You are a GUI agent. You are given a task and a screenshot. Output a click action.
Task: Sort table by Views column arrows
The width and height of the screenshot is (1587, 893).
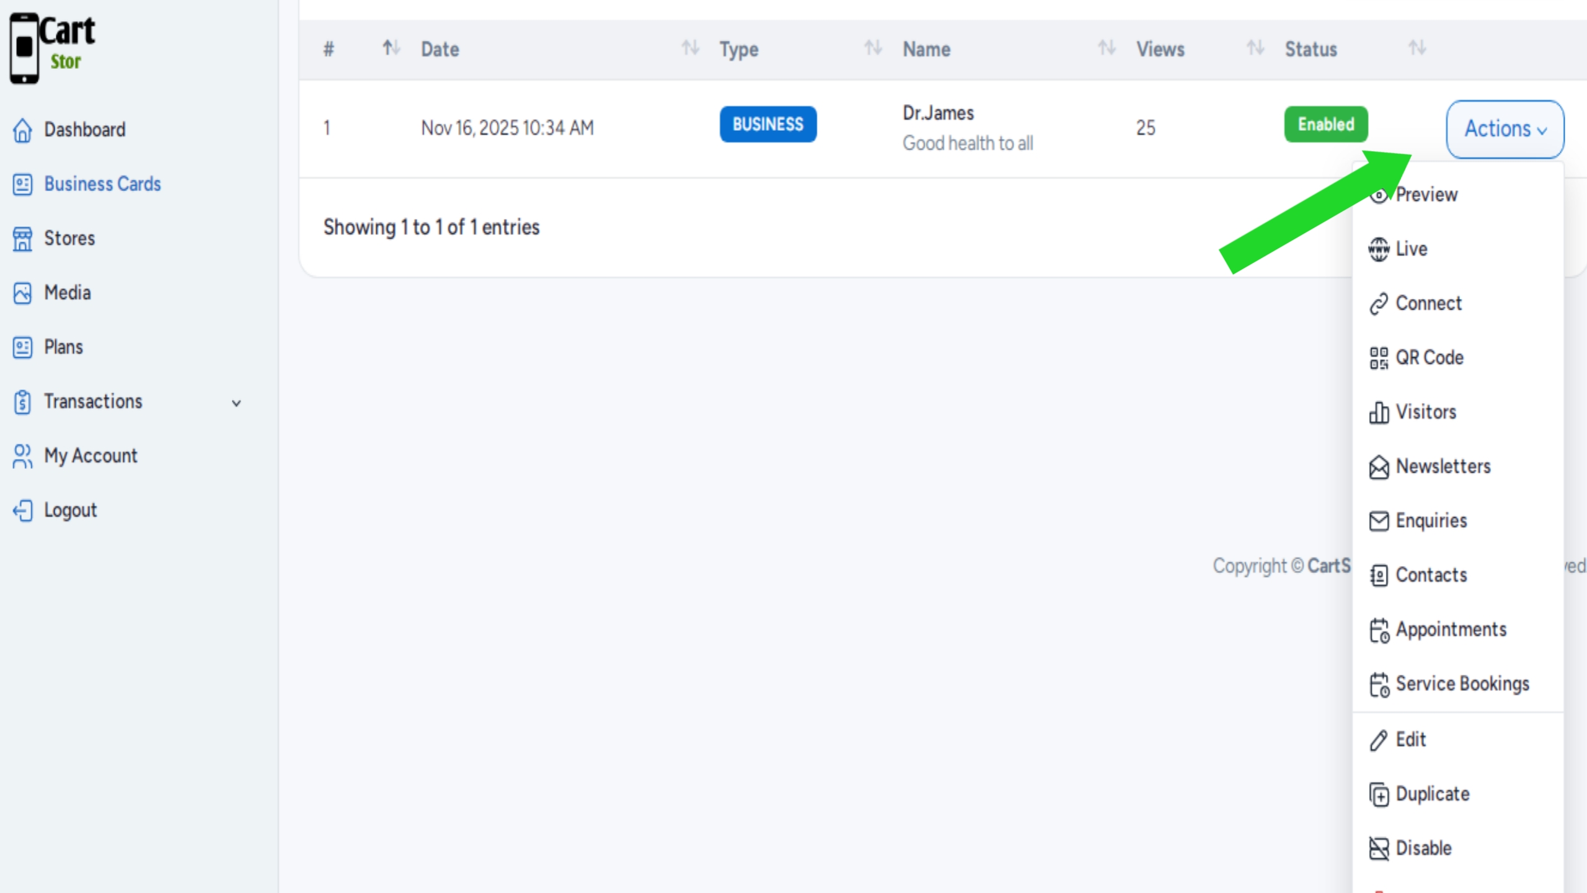(1255, 48)
